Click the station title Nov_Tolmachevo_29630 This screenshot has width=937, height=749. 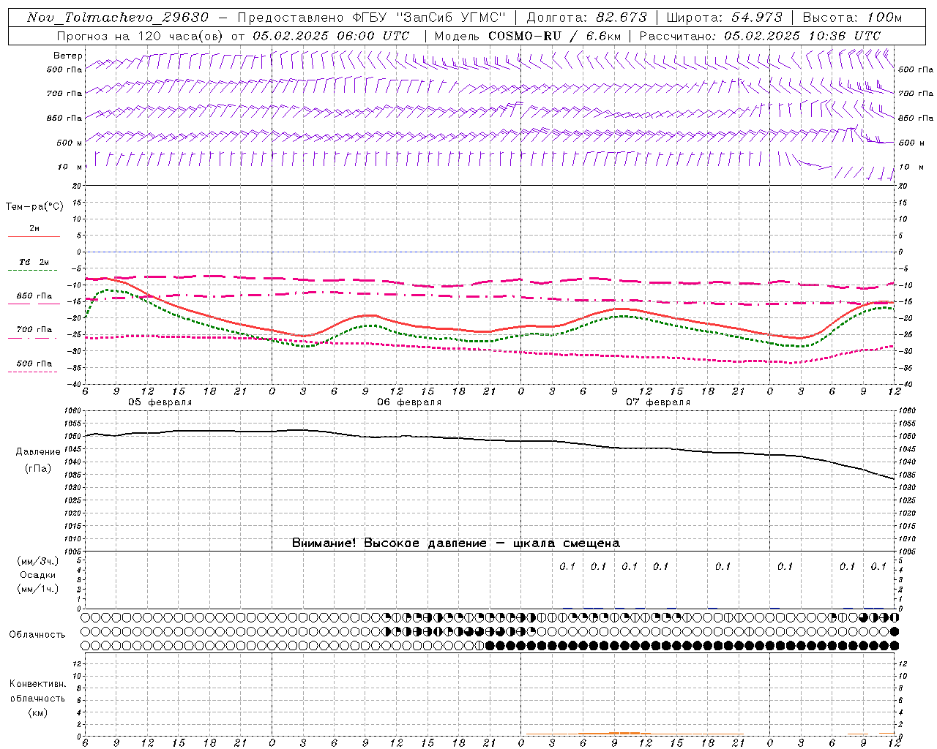(117, 18)
